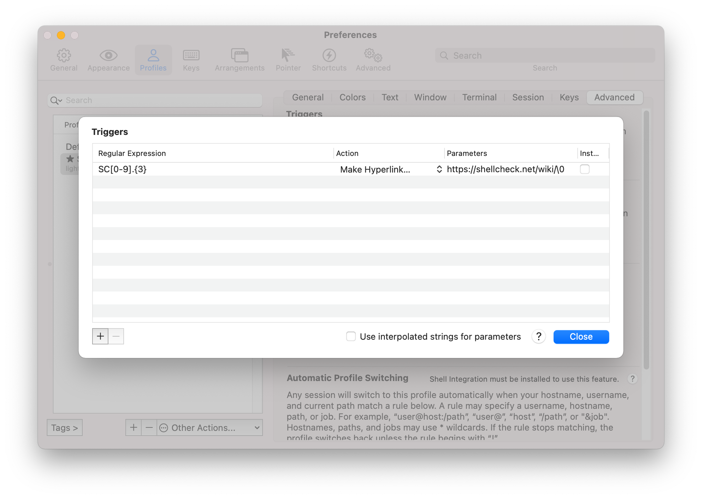The width and height of the screenshot is (702, 499).
Task: Select the Pointer preferences icon
Action: point(288,55)
